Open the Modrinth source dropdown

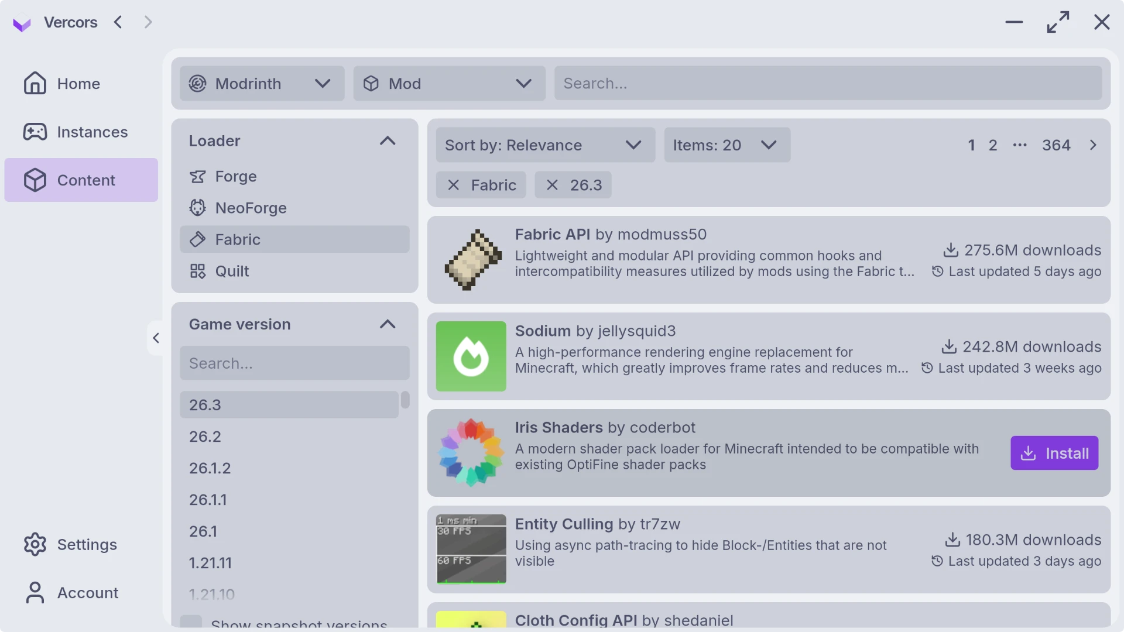pyautogui.click(x=262, y=84)
